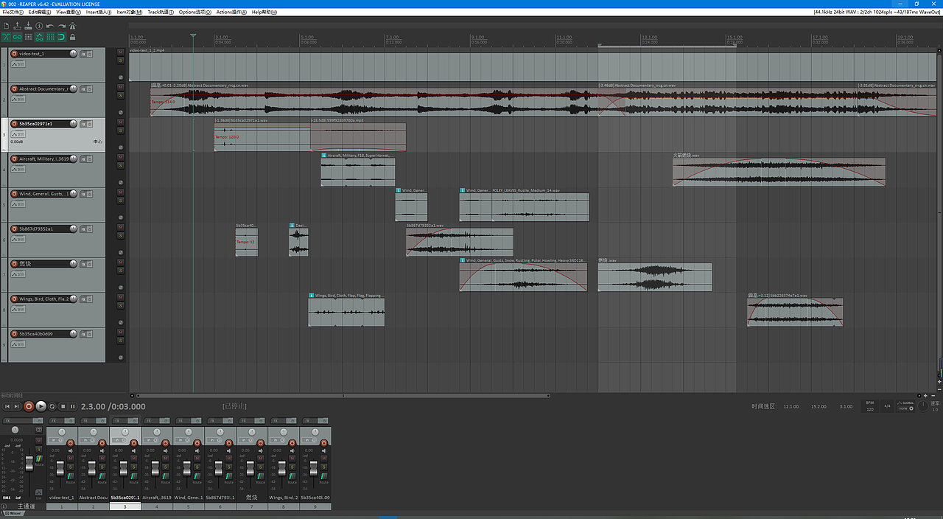Toggle auto-crossfade toolbar button
The image size is (943, 519).
click(x=6, y=37)
